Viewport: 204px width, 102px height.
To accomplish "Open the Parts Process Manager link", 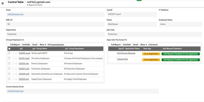I will click(126, 53).
